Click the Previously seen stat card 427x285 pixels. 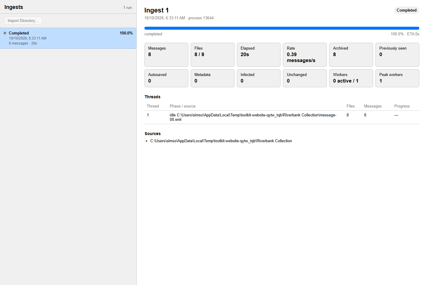[397, 55]
